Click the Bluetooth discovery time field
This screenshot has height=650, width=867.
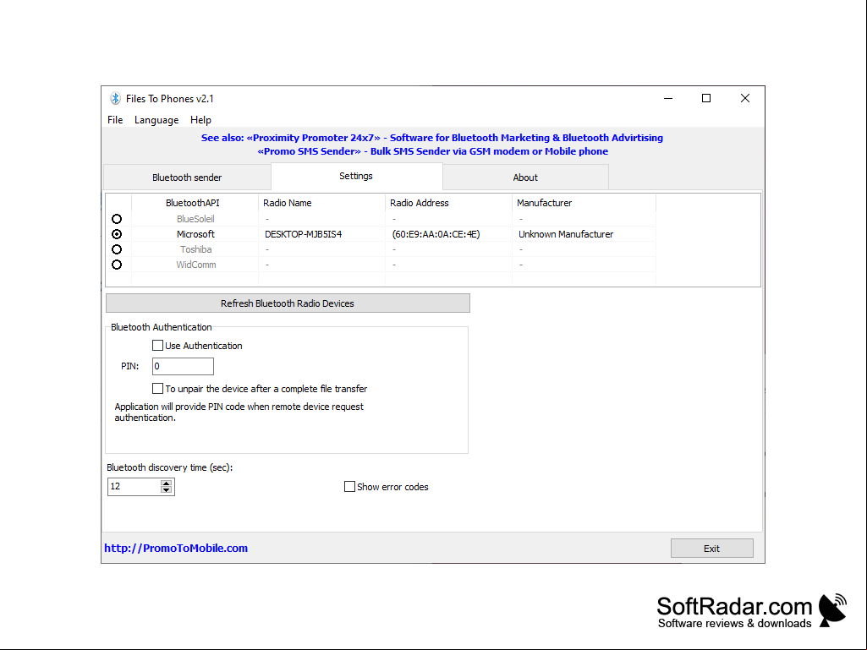pyautogui.click(x=134, y=486)
